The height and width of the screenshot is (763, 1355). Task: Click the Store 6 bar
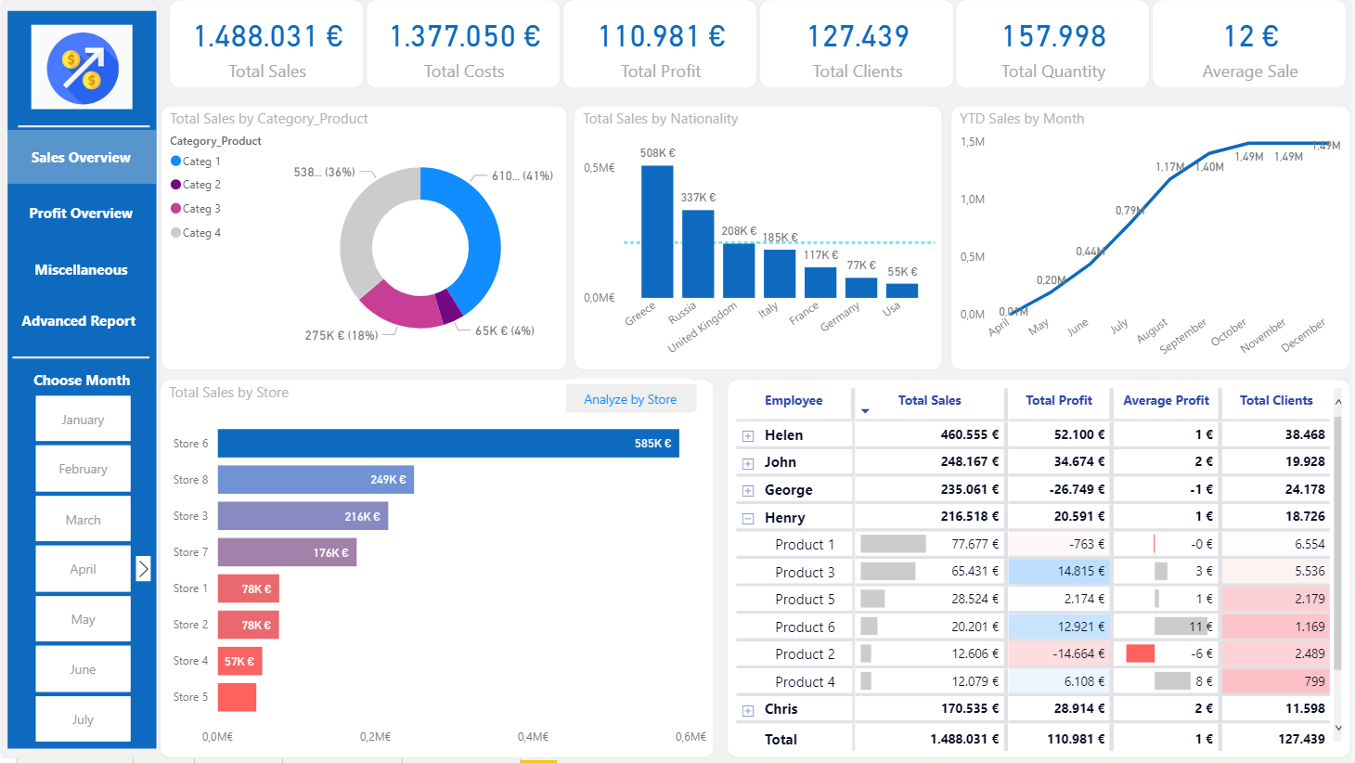448,444
